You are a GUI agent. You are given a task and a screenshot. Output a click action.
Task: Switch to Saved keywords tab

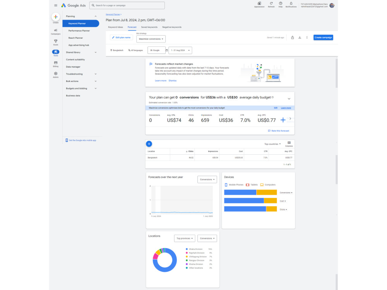[x=149, y=27]
